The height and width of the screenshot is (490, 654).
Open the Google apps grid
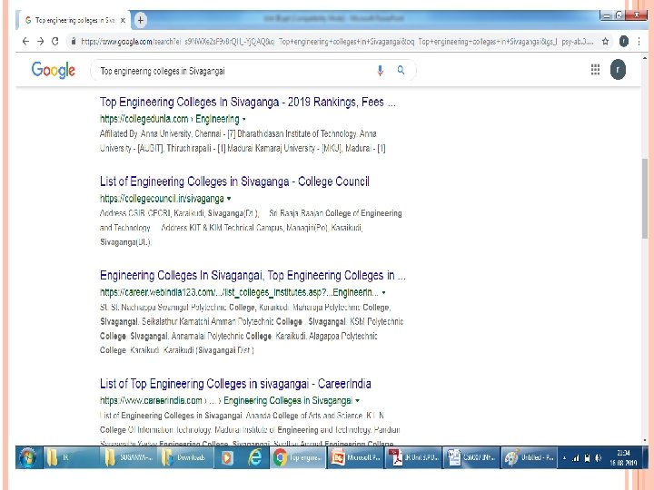pyautogui.click(x=595, y=70)
